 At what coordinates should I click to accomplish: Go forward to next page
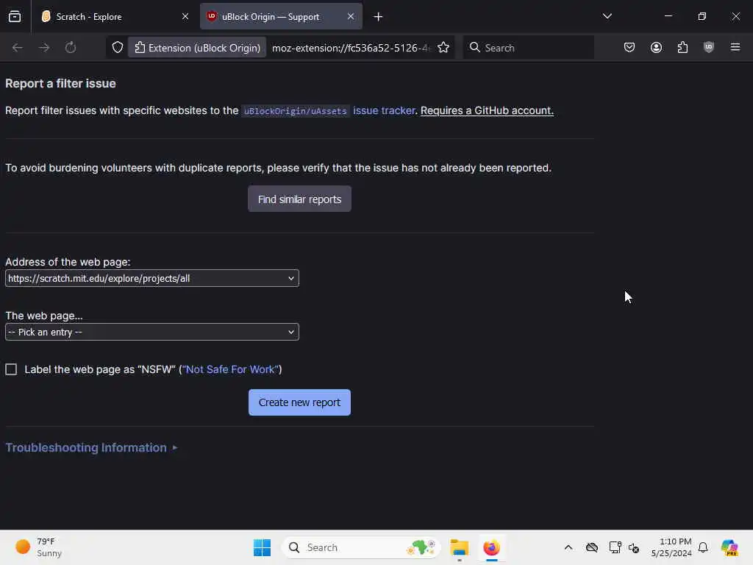click(x=43, y=48)
